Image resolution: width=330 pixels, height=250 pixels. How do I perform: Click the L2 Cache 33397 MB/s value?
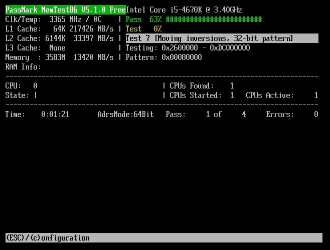click(x=93, y=38)
